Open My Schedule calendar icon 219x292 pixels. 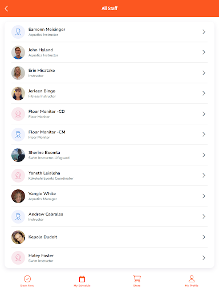click(x=82, y=279)
